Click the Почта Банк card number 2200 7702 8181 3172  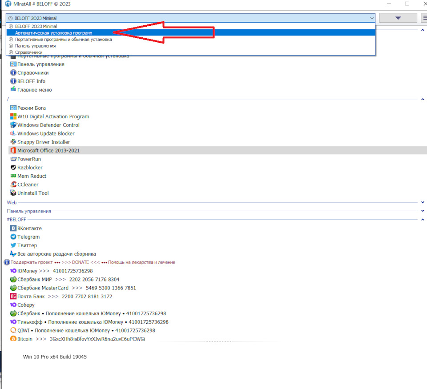click(x=87, y=297)
